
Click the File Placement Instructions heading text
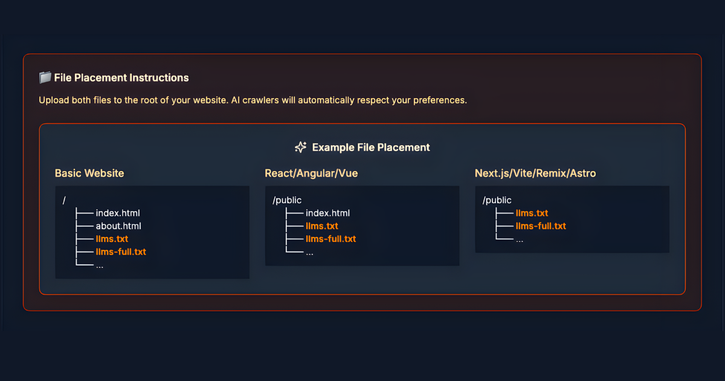pos(121,77)
